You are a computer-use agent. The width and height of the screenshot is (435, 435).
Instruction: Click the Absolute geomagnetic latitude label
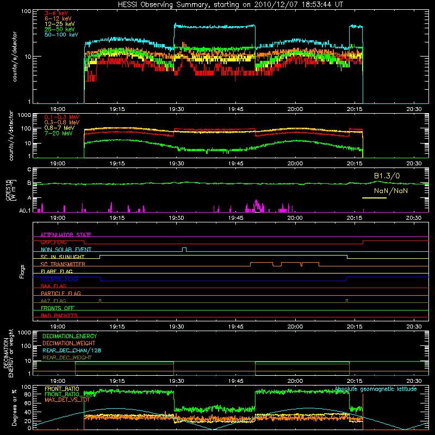[376, 389]
